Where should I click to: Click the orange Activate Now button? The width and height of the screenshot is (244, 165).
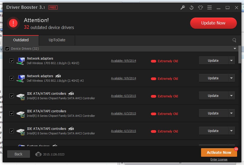(219, 152)
